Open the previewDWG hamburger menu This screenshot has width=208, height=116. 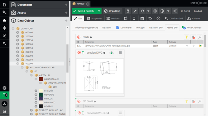pyautogui.click(x=120, y=53)
